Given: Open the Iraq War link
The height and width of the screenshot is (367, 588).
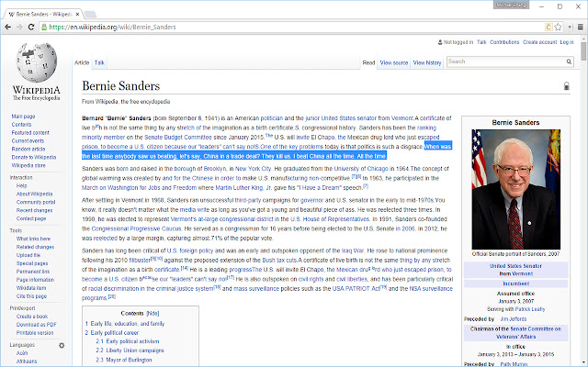Looking at the screenshot, I should (353, 250).
